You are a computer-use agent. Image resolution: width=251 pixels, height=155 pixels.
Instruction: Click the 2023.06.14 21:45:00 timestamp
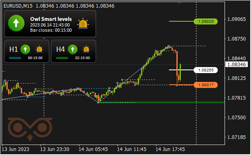[x=50, y=25]
